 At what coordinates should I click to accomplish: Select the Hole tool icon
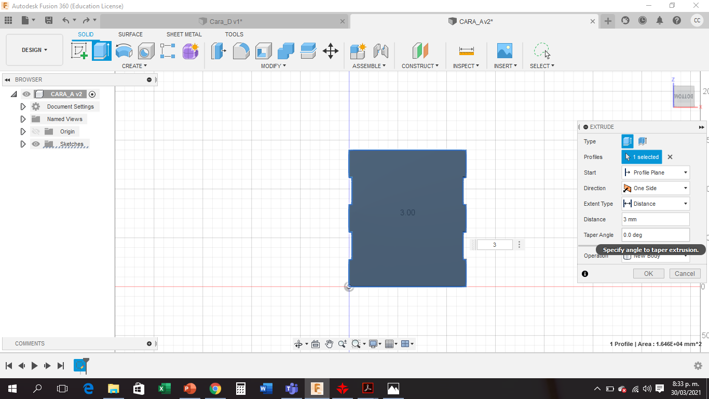tap(146, 51)
